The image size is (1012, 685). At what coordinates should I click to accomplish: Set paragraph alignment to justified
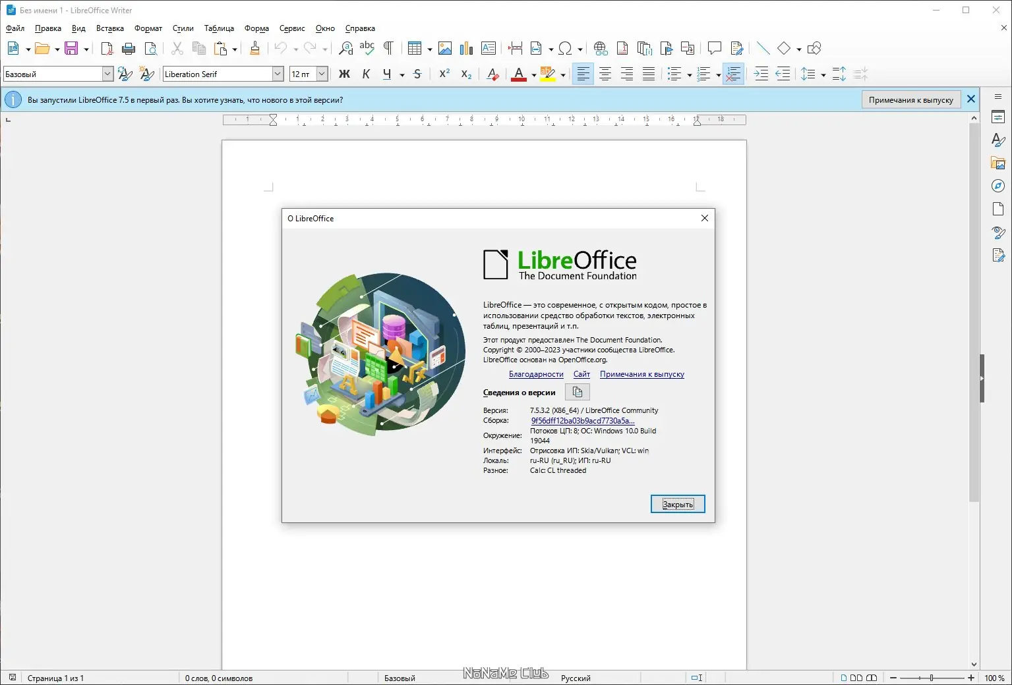[x=649, y=74]
